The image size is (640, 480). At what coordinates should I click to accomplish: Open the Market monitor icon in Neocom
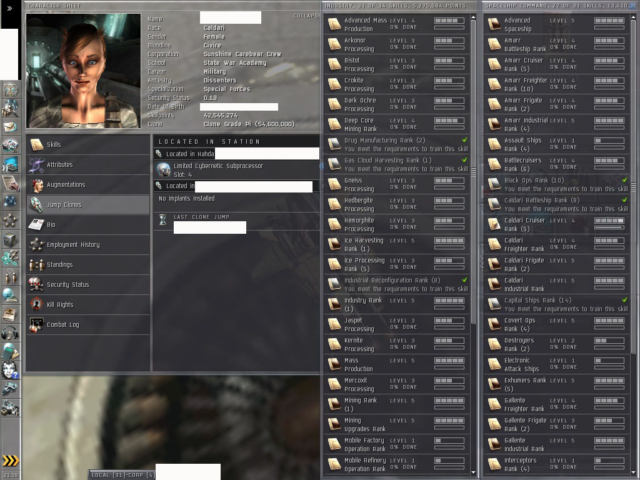pyautogui.click(x=10, y=164)
